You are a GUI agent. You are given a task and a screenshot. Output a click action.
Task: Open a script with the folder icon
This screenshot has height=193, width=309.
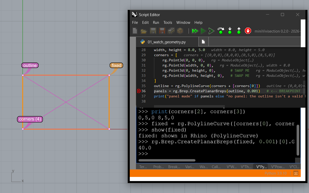144,31
